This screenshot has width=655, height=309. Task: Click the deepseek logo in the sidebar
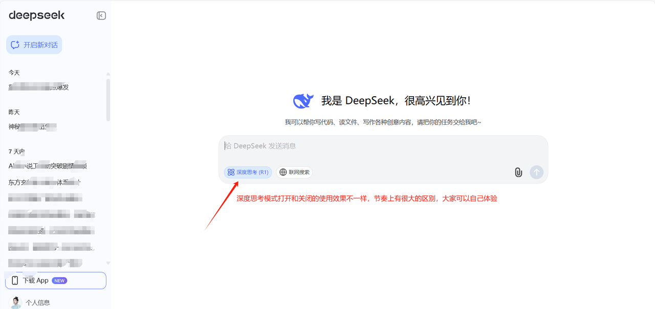37,15
